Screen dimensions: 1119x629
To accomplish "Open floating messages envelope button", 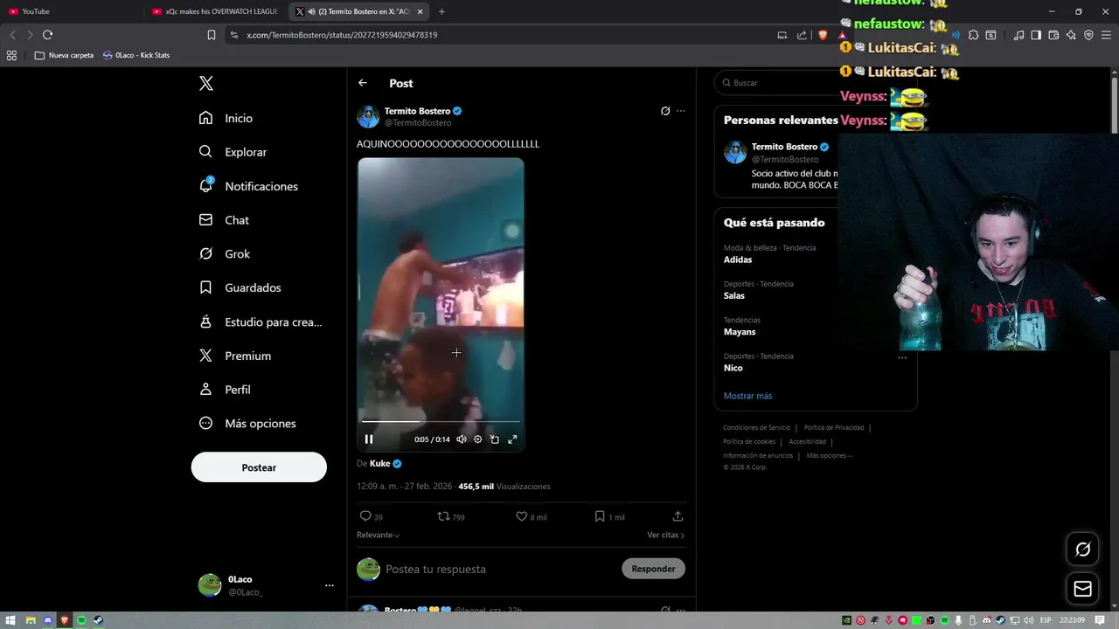I will pos(1083,589).
